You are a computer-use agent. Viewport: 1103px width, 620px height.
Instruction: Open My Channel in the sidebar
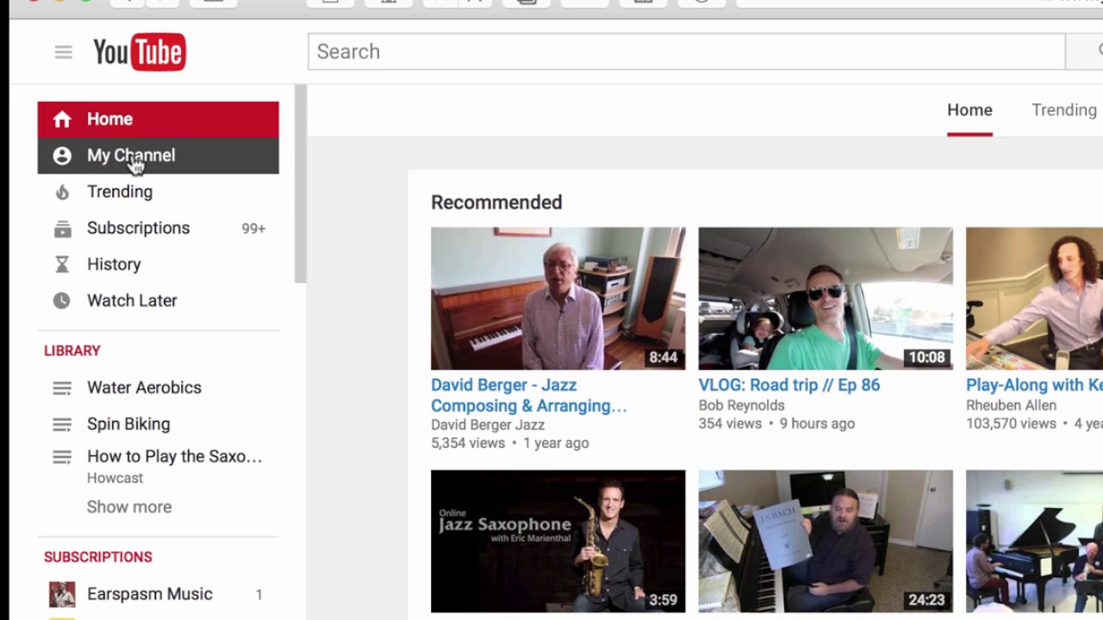pyautogui.click(x=158, y=156)
